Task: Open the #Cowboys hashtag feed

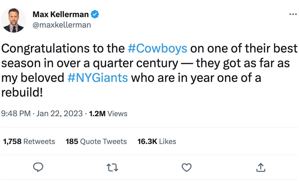Action: pos(158,48)
